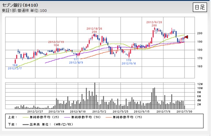Click the 2012/2/7 low date label

pos(15,68)
